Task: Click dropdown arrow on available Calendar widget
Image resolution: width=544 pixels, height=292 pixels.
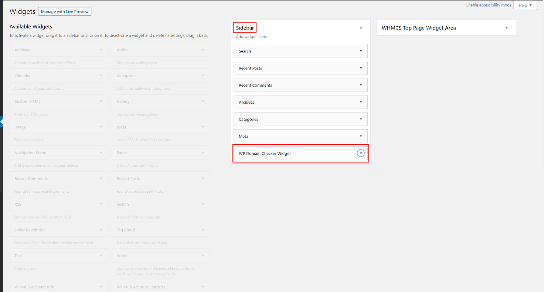Action: coord(101,76)
